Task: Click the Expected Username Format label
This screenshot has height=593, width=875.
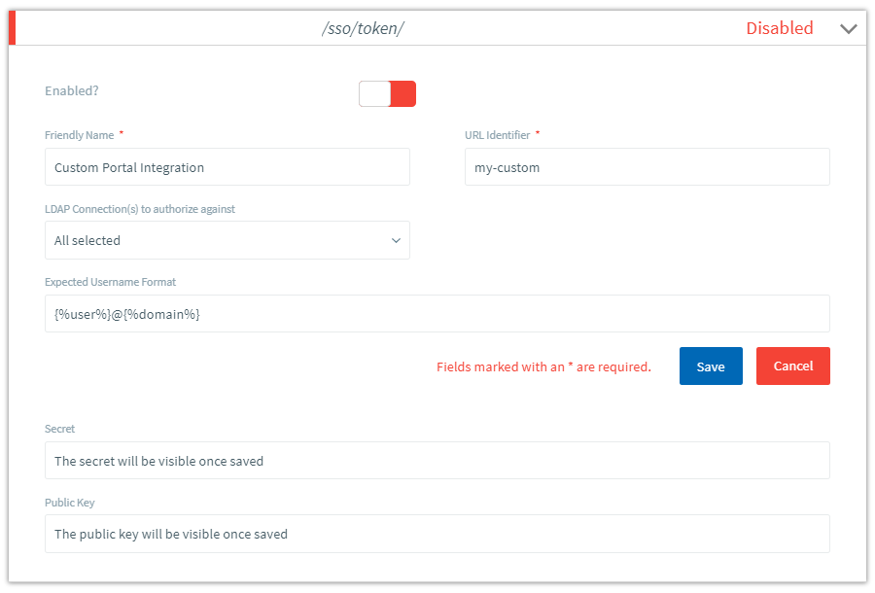Action: pos(110,282)
